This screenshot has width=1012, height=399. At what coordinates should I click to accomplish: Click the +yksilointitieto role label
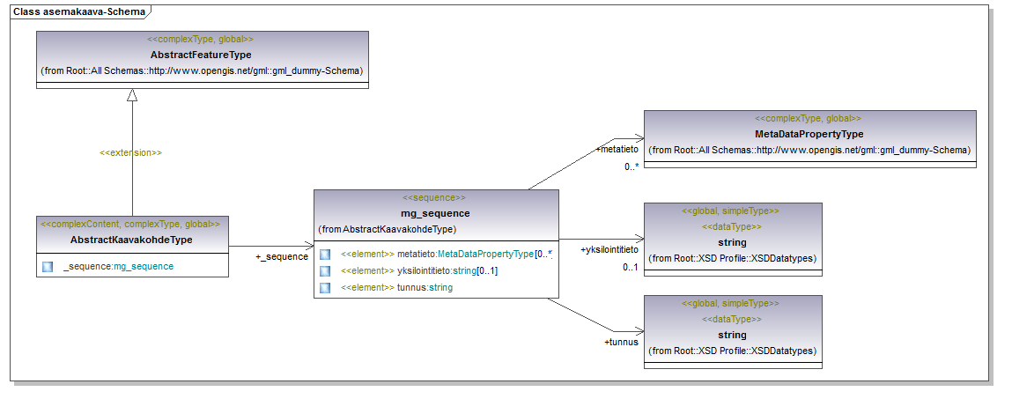609,249
